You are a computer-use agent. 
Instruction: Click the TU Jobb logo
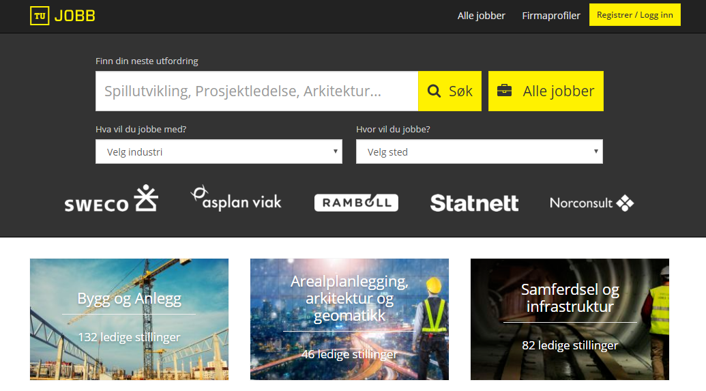click(63, 16)
